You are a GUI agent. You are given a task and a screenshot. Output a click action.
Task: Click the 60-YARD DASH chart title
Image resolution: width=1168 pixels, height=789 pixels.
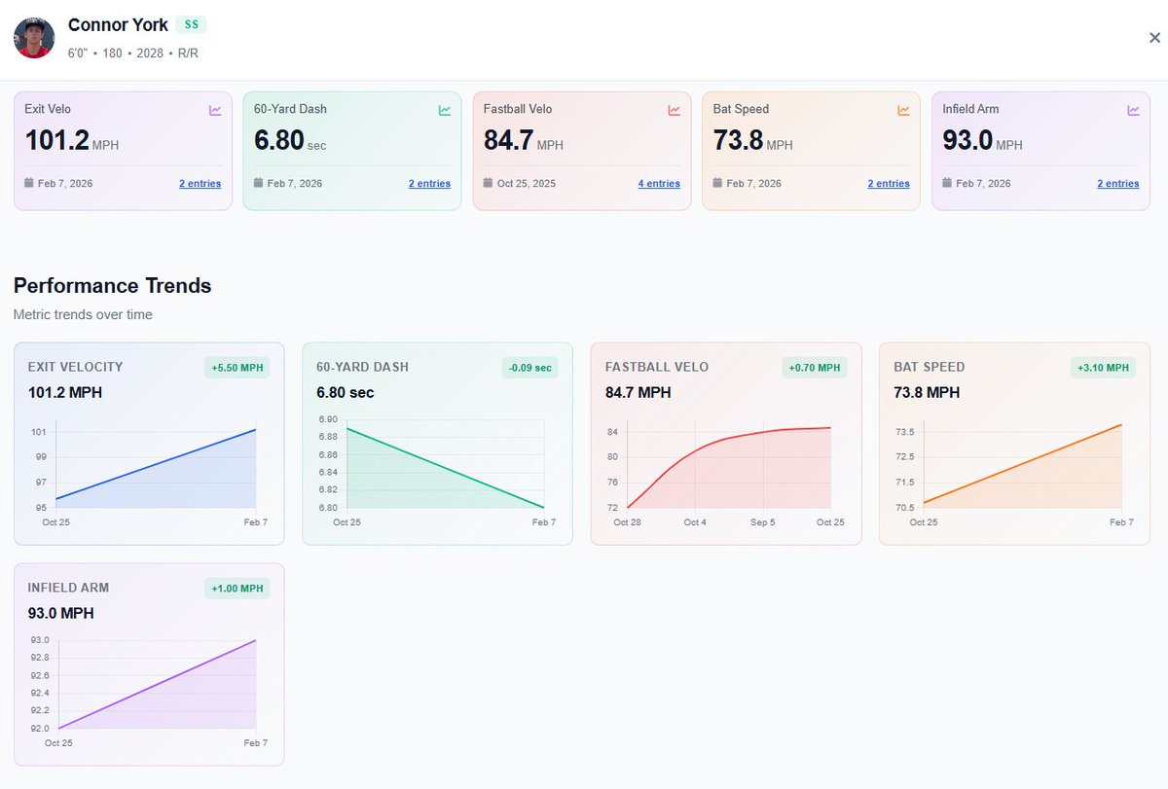click(x=362, y=368)
